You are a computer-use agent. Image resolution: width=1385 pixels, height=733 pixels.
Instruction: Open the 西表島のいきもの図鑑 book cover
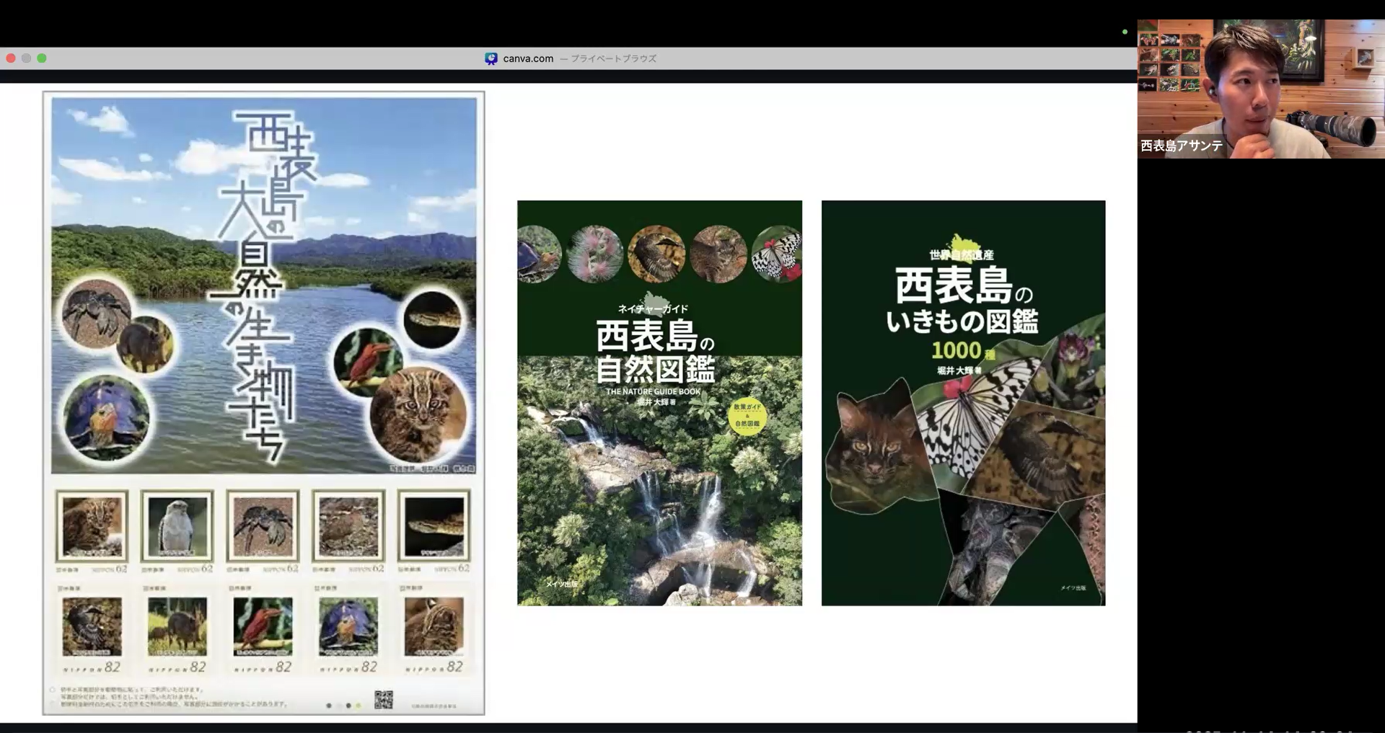[963, 403]
